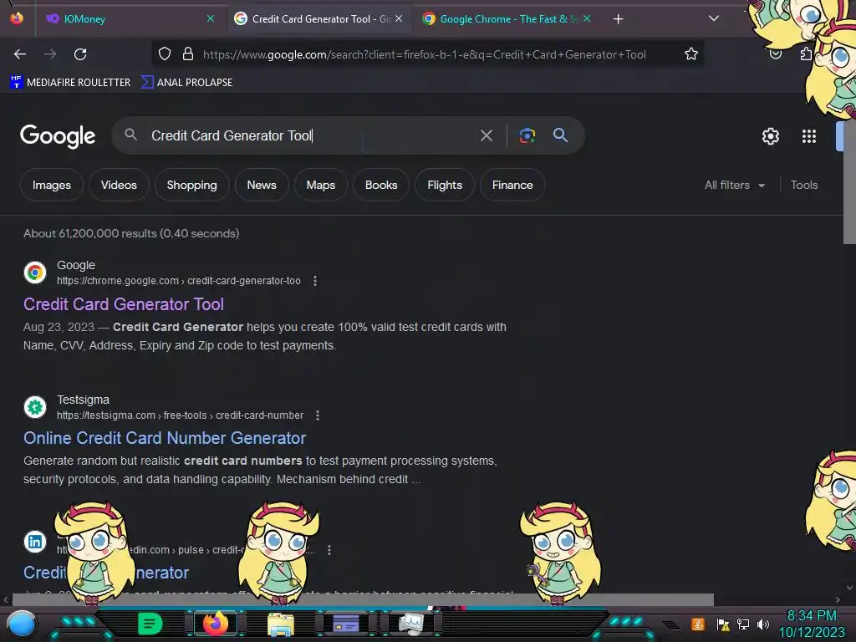Filter results by Videos
The image size is (856, 642).
tap(119, 185)
